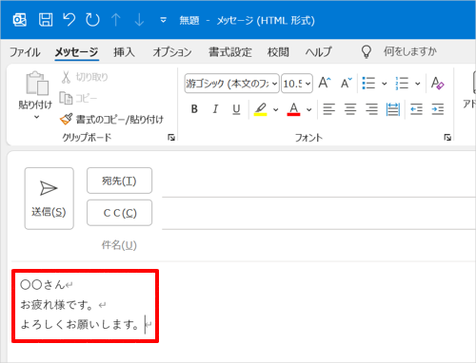The width and height of the screenshot is (476, 363).
Task: Click the 何をしますか search field
Action: coord(410,51)
